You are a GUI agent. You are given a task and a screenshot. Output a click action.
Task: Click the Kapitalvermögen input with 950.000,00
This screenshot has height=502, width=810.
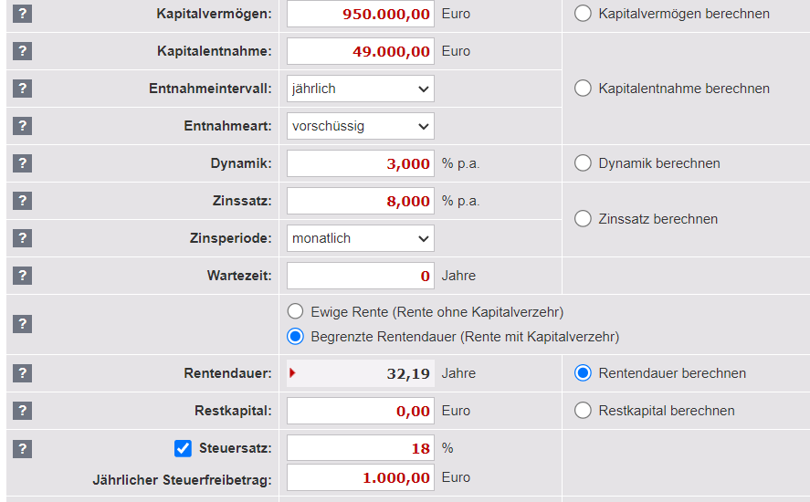tap(360, 14)
